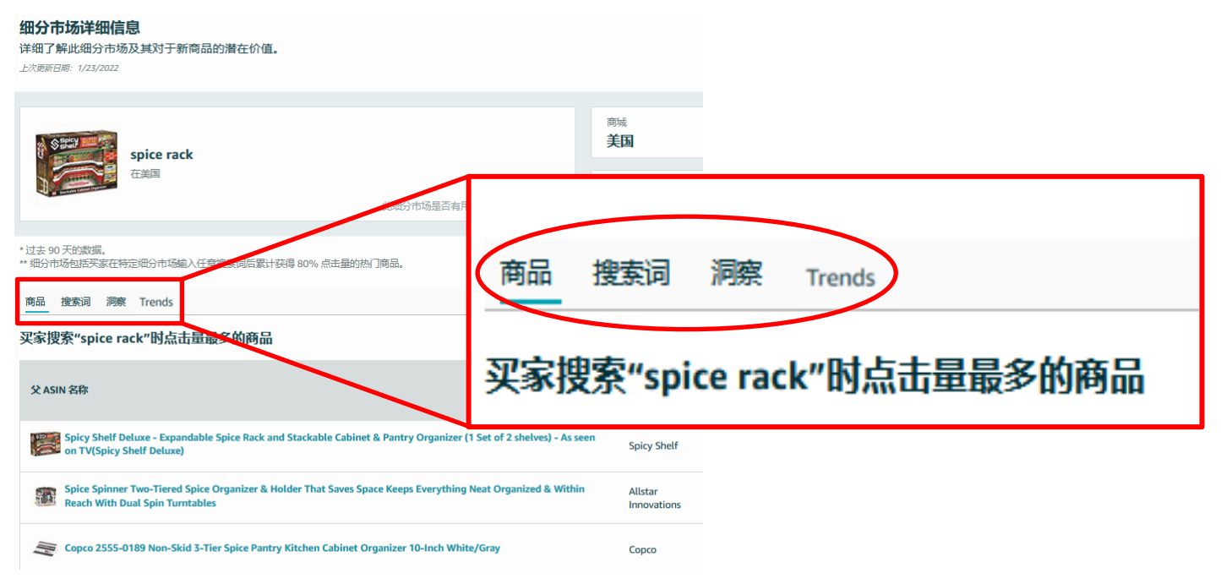Open the Spicy Shelf Deluxe product link
Image resolution: width=1221 pixels, height=584 pixels.
(x=330, y=445)
